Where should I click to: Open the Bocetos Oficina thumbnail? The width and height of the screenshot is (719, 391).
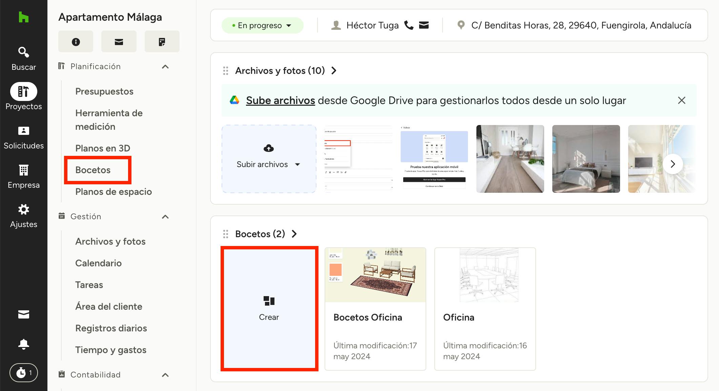coord(375,275)
